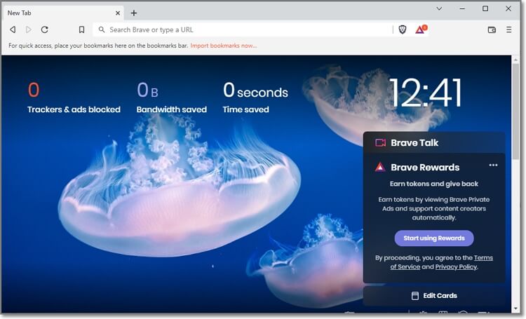The image size is (526, 319).
Task: Open the hamburger main menu
Action: pos(510,29)
